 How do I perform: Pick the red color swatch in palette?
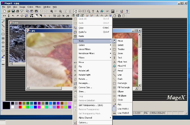point(20,107)
